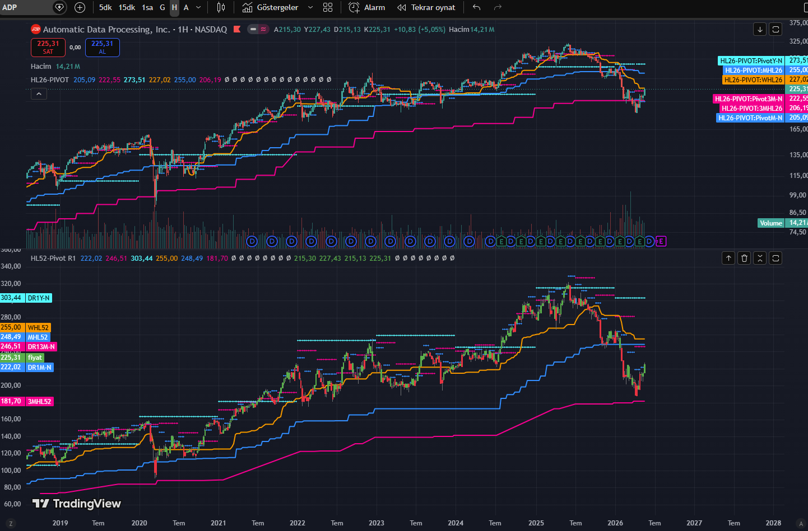Click the blue 225,31 AL buy button
Screen dimensions: 808x531
pyautogui.click(x=103, y=48)
